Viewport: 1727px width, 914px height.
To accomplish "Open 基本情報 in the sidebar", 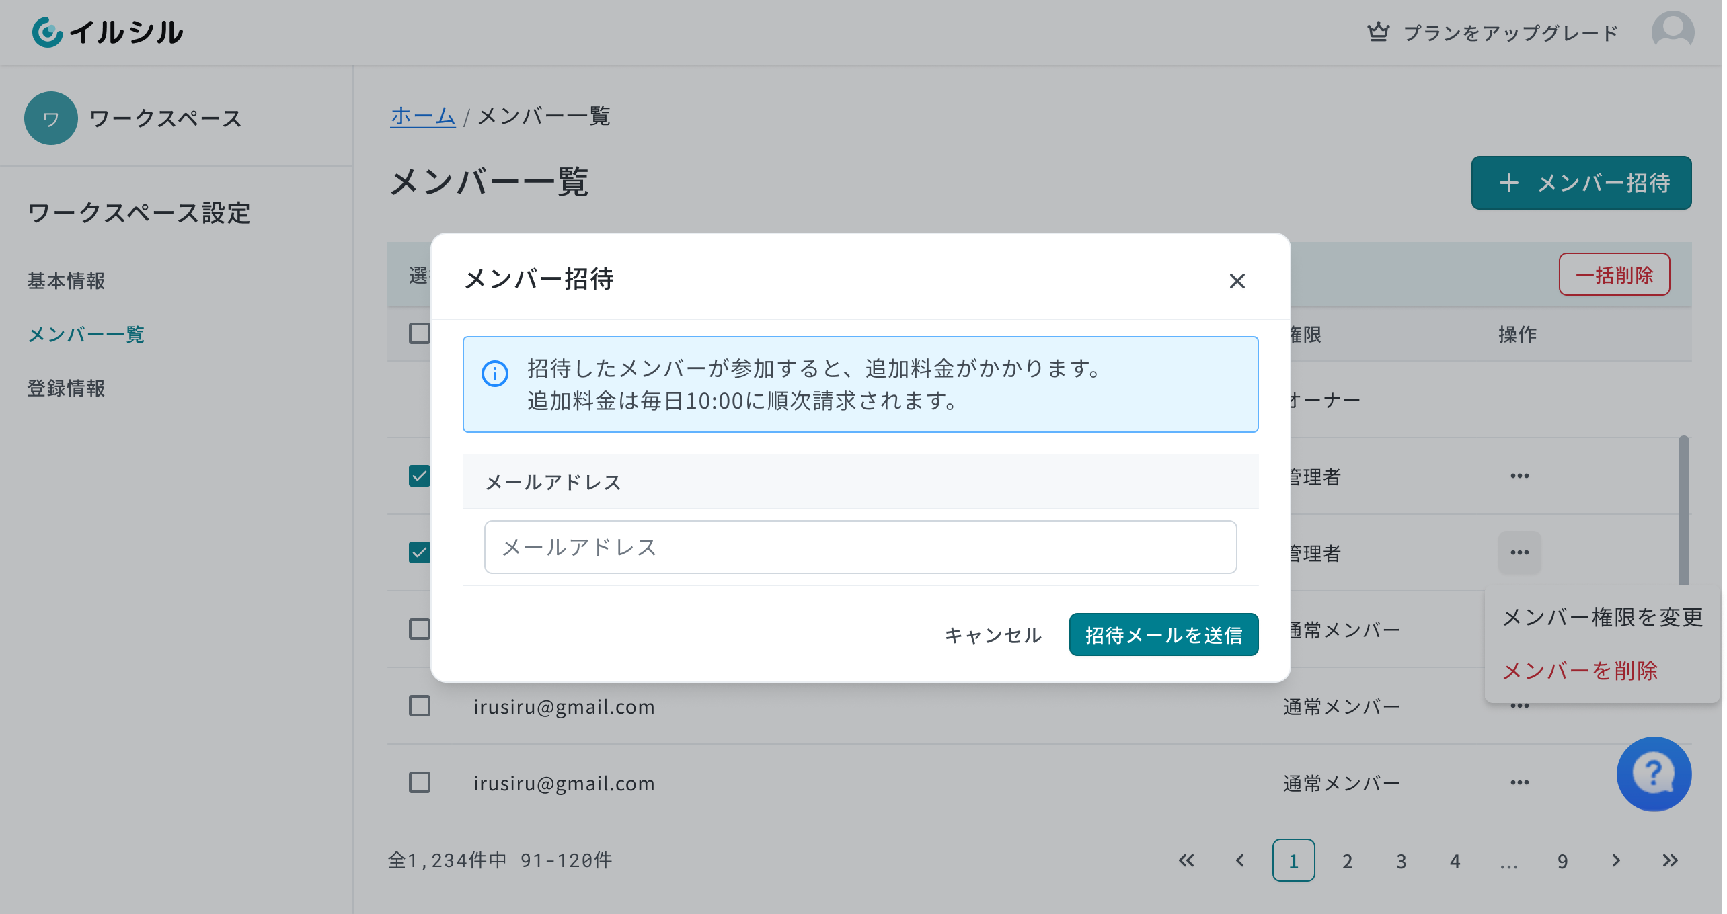I will tap(66, 280).
